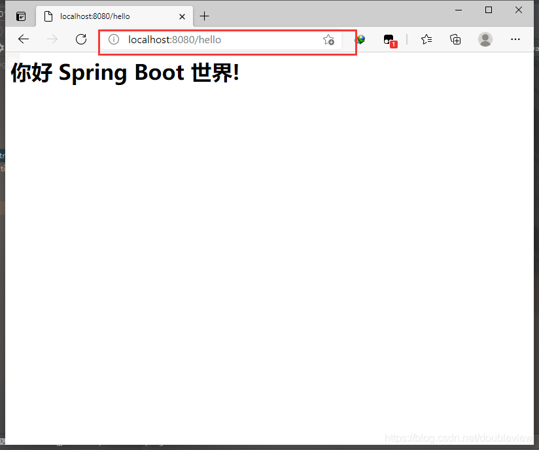Open the tab actions menu icon
This screenshot has height=450, width=539.
click(x=21, y=16)
